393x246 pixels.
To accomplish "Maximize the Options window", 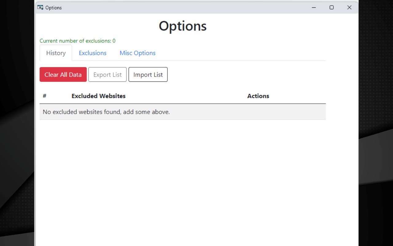I will [332, 7].
